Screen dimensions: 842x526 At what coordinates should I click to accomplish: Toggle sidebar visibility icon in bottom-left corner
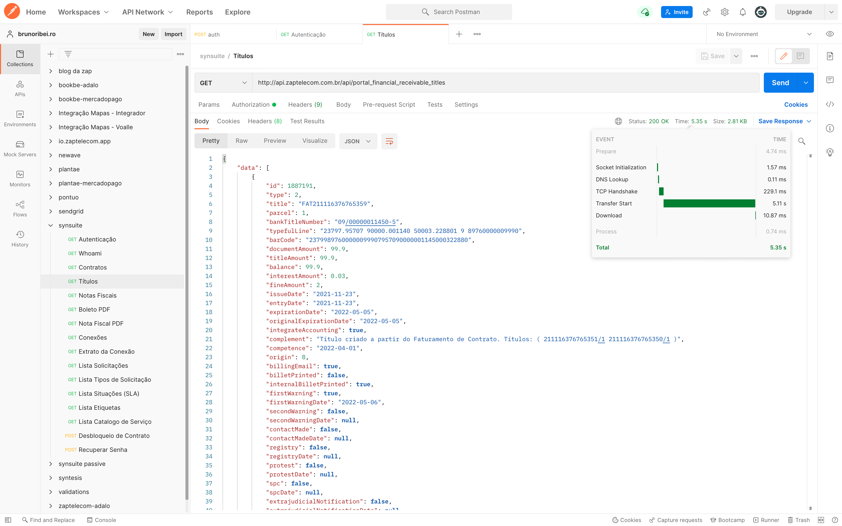pos(8,520)
